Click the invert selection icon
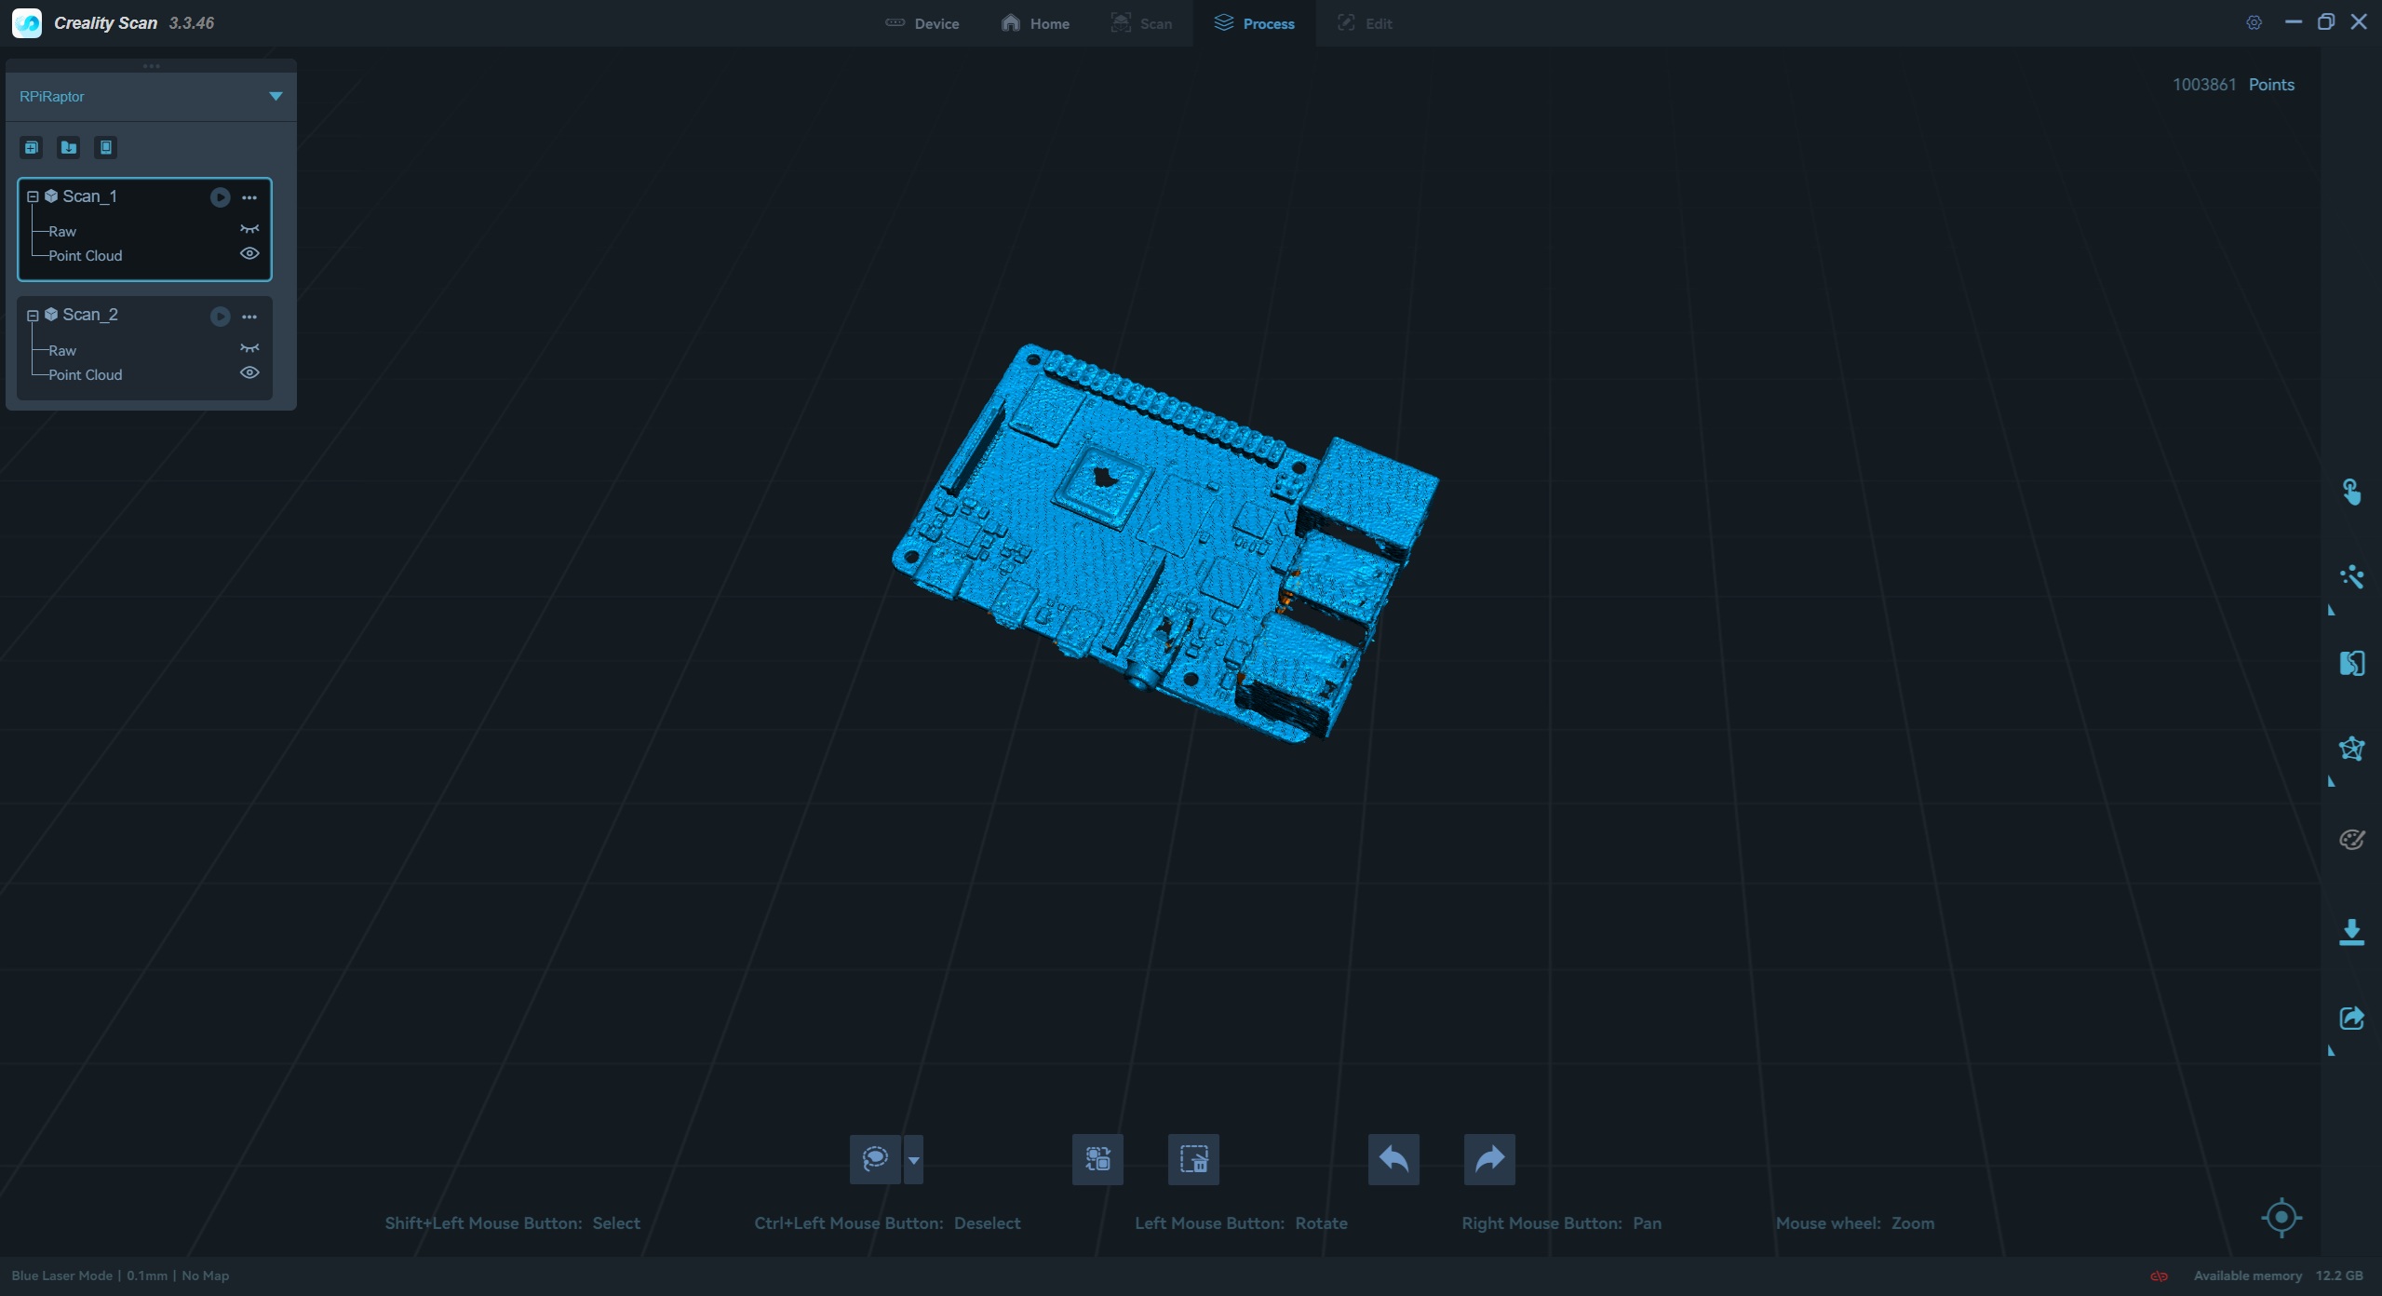This screenshot has height=1296, width=2382. pyautogui.click(x=1097, y=1159)
